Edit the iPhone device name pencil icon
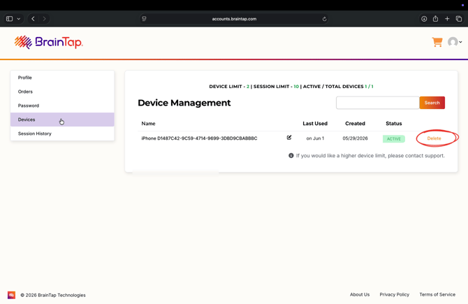 (289, 138)
